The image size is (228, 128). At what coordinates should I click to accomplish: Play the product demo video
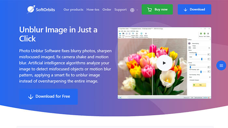pos(164,63)
